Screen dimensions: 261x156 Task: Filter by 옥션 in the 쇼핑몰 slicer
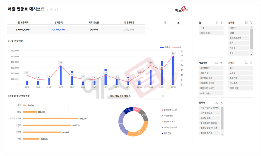(239, 43)
